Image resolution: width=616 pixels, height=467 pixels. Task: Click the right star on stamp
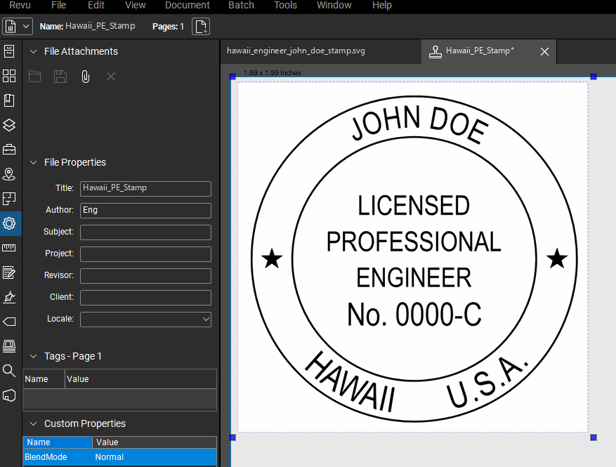[x=557, y=258]
